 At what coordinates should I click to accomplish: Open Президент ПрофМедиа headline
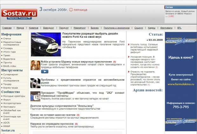(x=83, y=94)
